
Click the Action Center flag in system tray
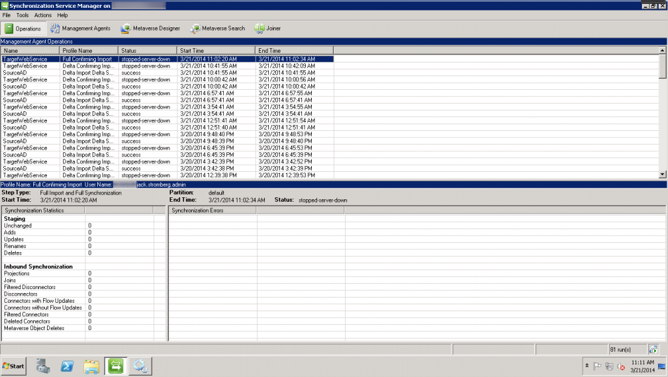(x=598, y=366)
